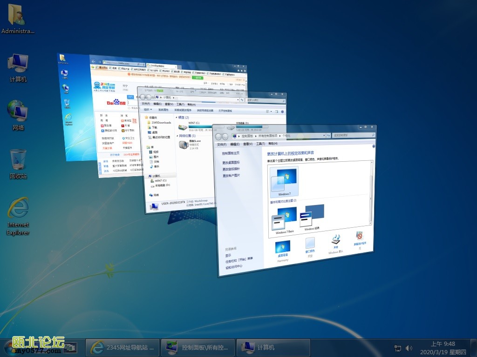Open the 查看(V) menu in 个性化 window
This screenshot has width=477, height=357.
coord(248,144)
